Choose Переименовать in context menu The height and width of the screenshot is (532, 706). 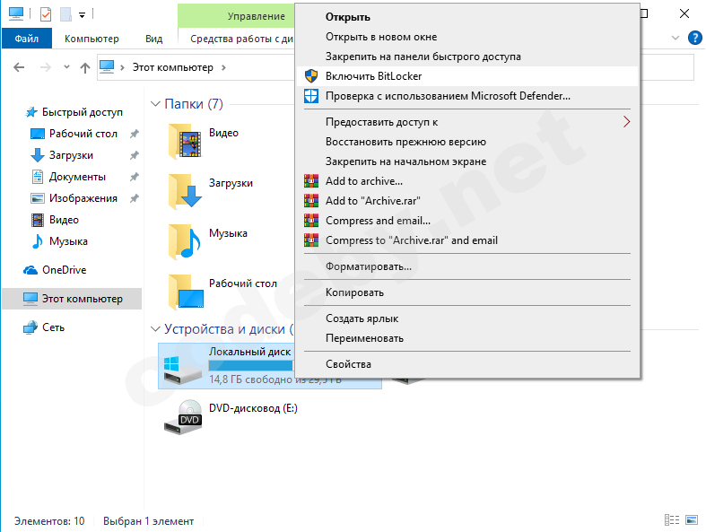[x=467, y=338]
